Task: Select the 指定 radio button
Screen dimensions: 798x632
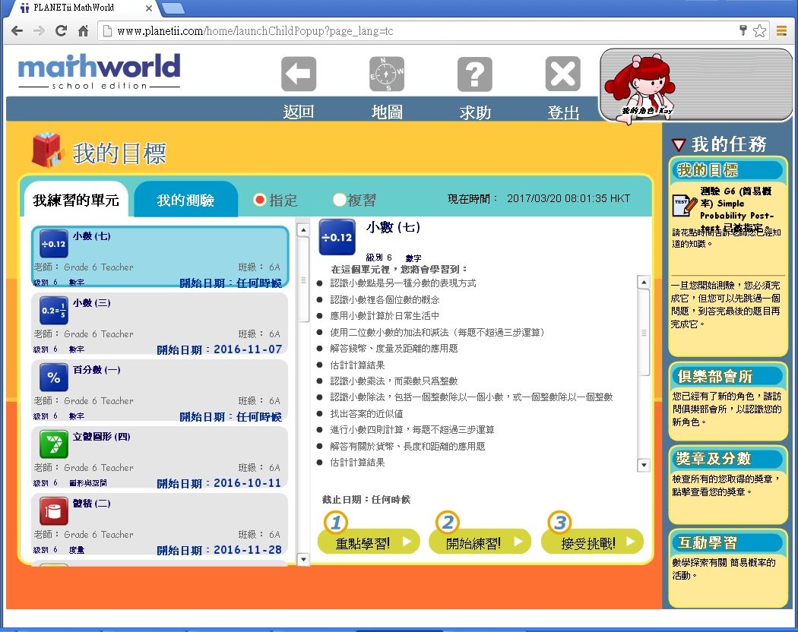Action: point(260,201)
